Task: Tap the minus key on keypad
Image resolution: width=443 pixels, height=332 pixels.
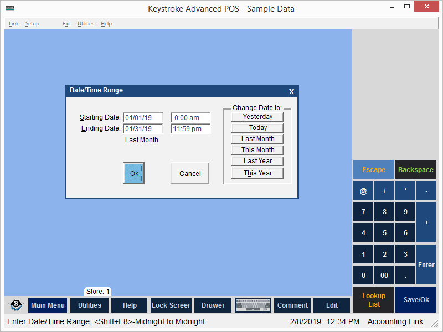Action: [426, 191]
